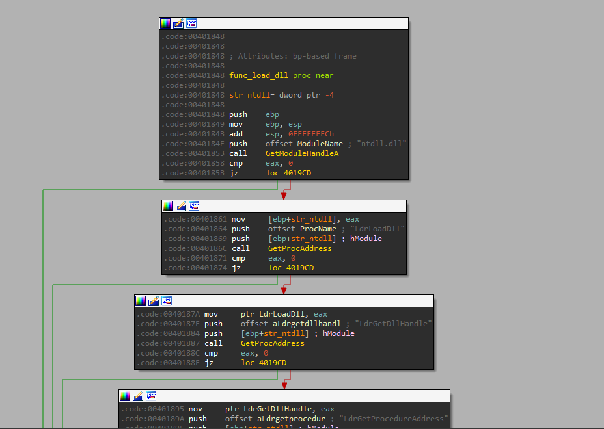The width and height of the screenshot is (604, 429).
Task: Click the group nodes icon on the 00401861 block
Action: click(x=193, y=205)
